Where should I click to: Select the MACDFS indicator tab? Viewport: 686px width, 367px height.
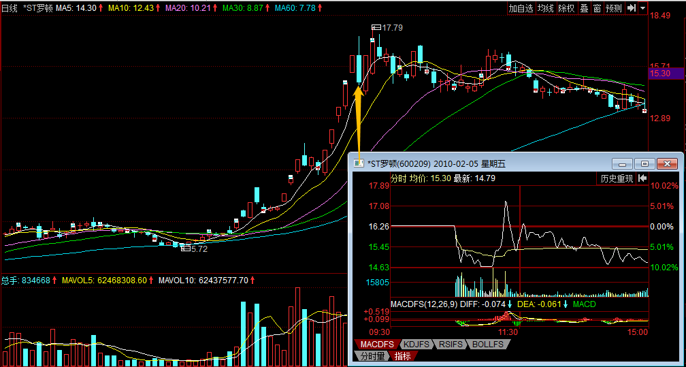(x=376, y=345)
